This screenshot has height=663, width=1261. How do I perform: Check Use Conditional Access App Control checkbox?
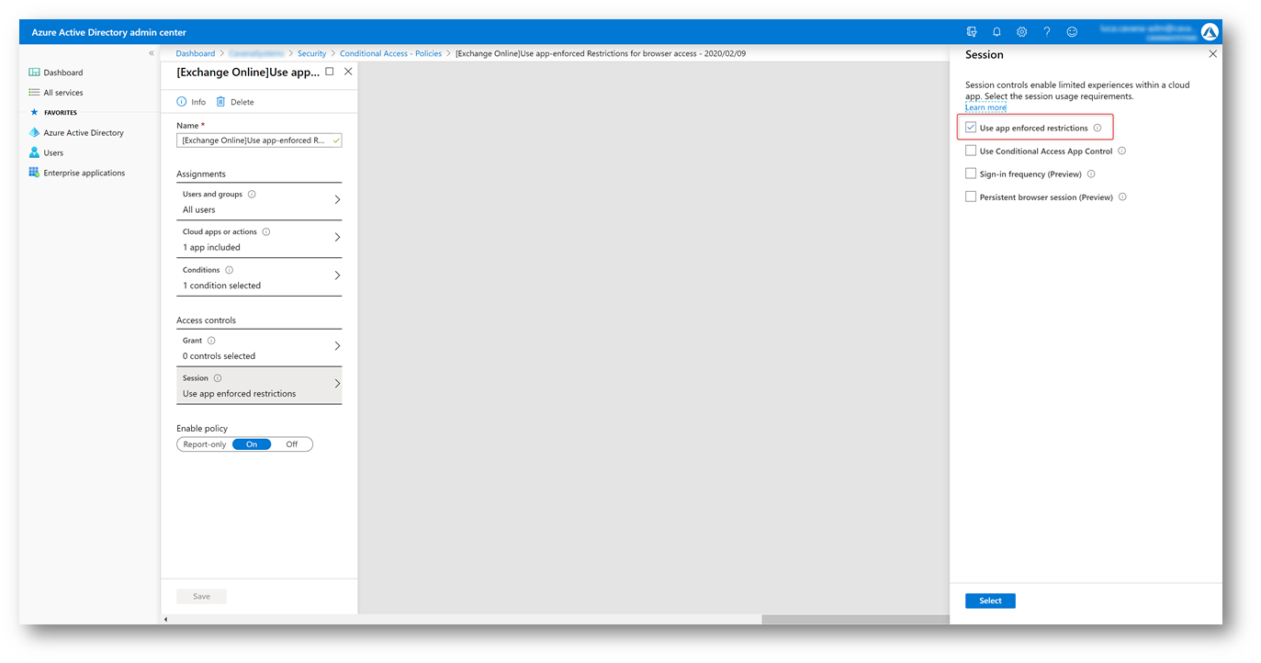[971, 151]
